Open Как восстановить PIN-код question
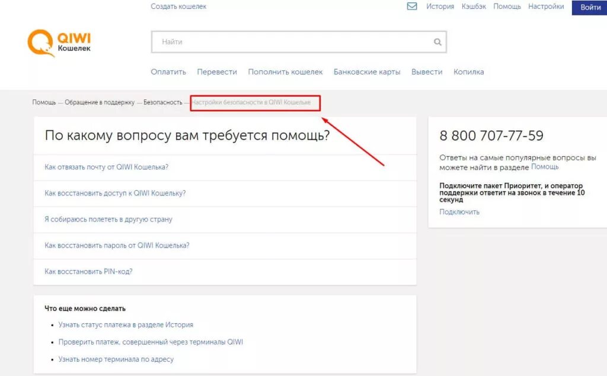 click(x=88, y=272)
